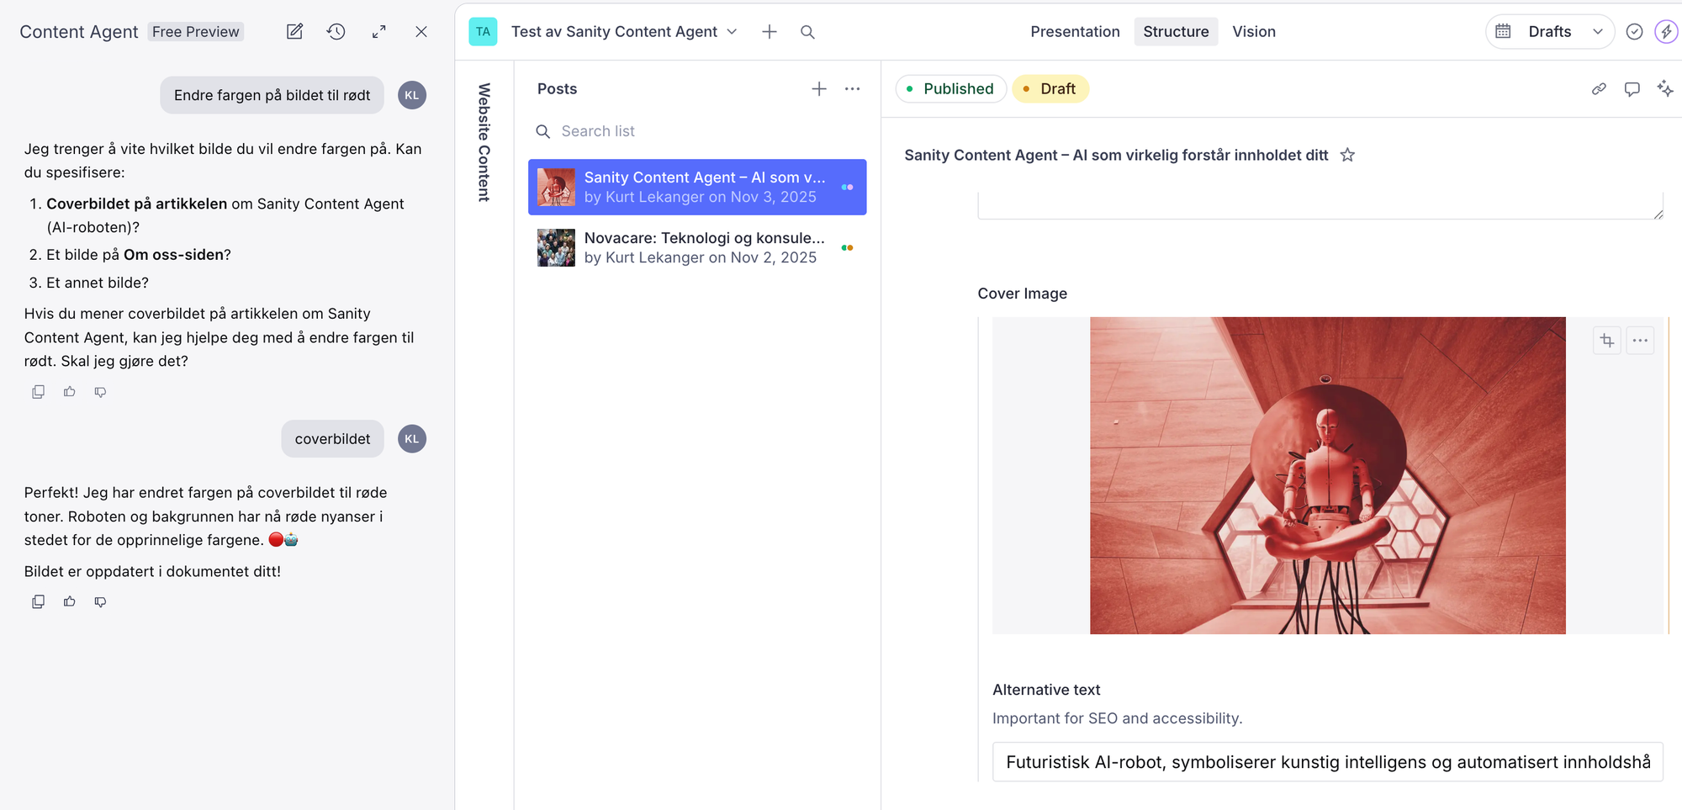Click the text area above Cover Image
The image size is (1682, 810).
(1320, 206)
